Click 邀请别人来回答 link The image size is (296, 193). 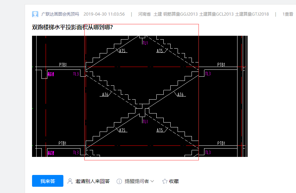(93, 181)
